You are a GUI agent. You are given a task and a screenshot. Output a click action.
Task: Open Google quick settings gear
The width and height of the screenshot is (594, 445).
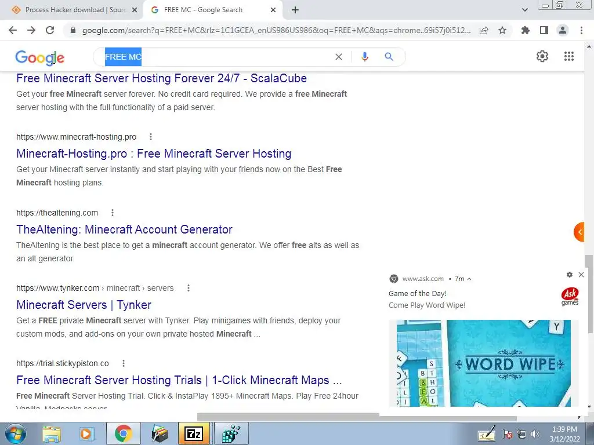click(x=542, y=56)
